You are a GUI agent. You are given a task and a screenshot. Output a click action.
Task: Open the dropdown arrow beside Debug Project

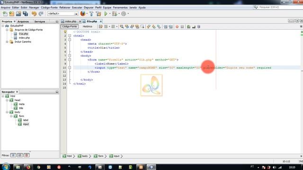(119, 14)
